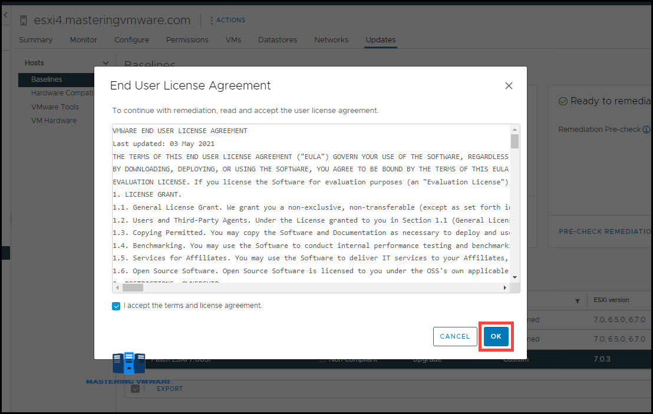
Task: Open the Actions ellipsis menu
Action: 212,19
